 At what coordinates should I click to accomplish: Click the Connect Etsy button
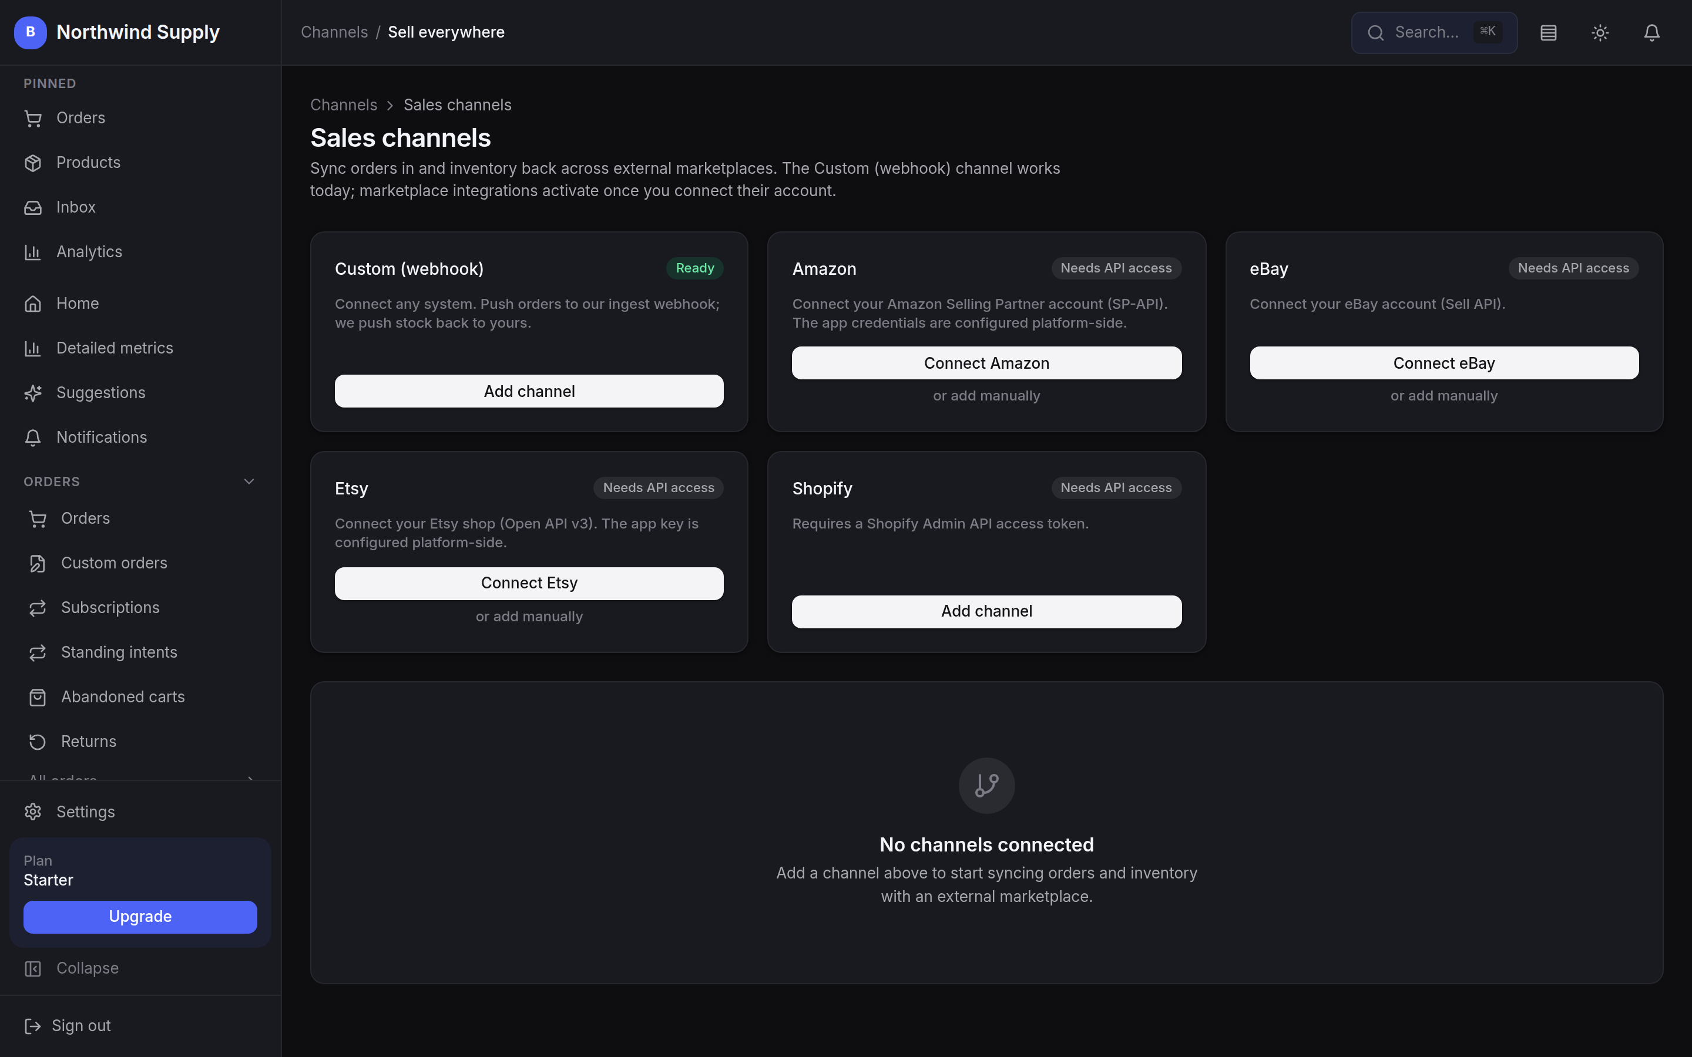(x=529, y=584)
